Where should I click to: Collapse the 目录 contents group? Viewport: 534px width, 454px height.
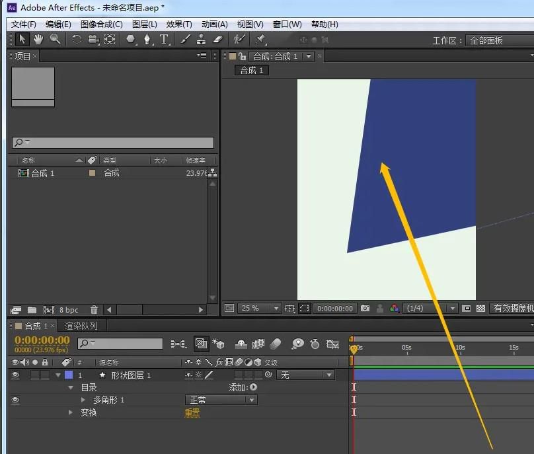[x=71, y=388]
